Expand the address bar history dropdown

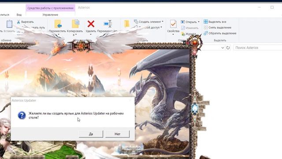[223, 48]
